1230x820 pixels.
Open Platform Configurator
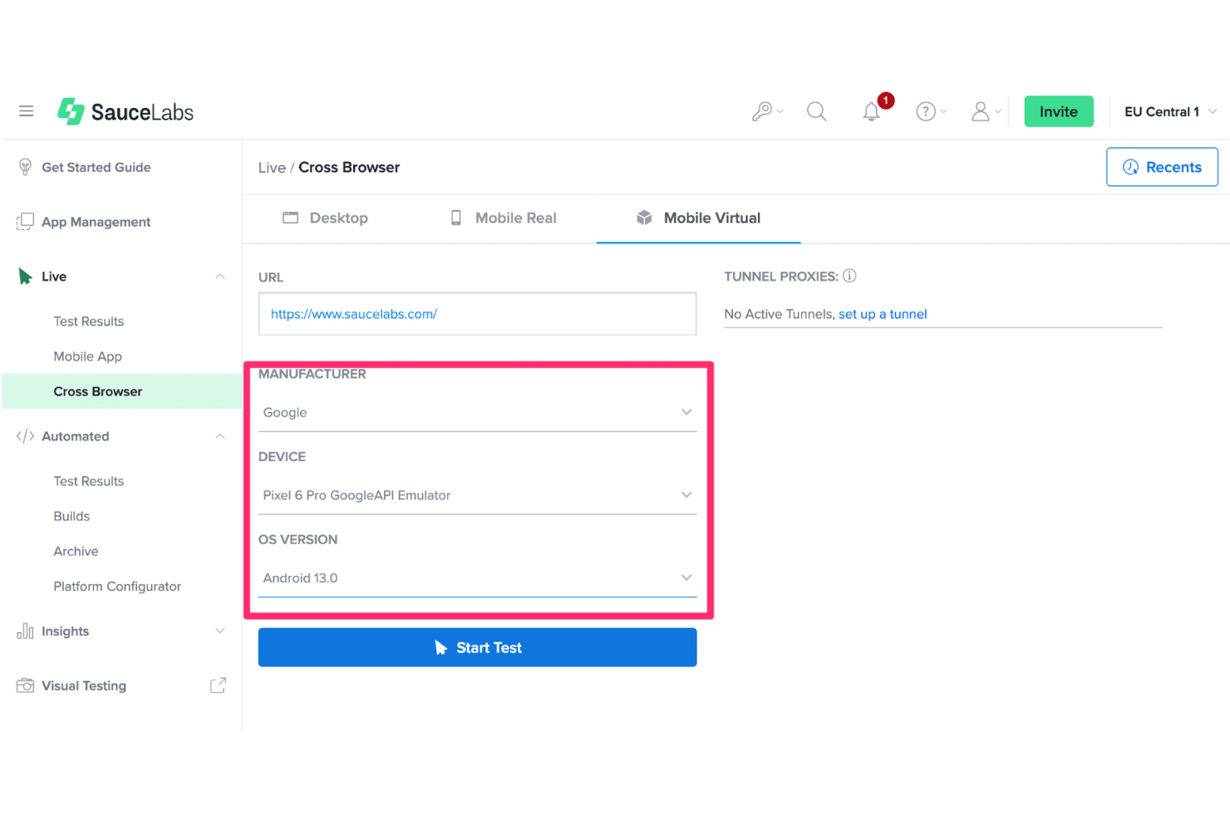117,586
